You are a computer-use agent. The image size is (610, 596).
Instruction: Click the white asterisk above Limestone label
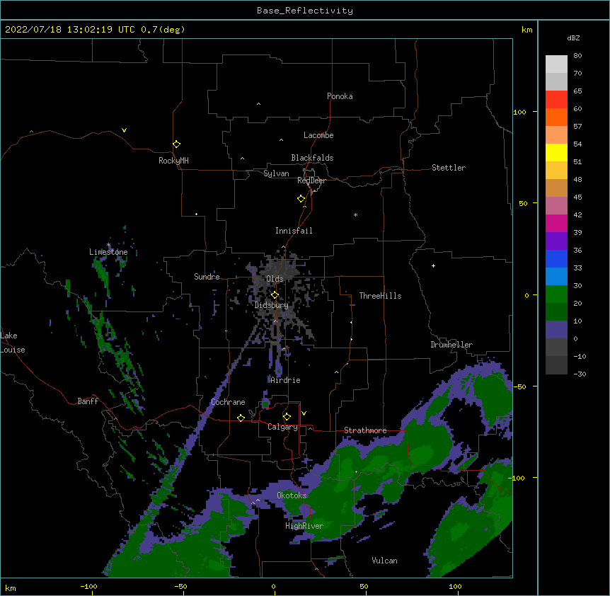[108, 245]
